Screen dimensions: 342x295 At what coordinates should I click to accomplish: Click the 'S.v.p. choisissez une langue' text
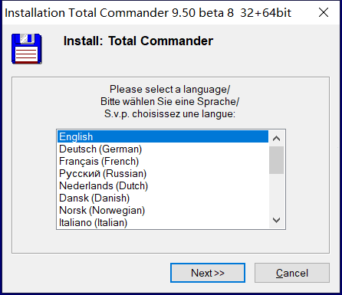click(169, 113)
